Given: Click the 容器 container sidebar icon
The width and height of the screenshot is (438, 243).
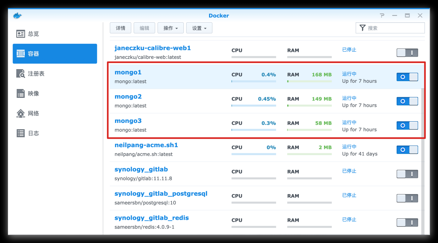Looking at the screenshot, I should click(21, 54).
